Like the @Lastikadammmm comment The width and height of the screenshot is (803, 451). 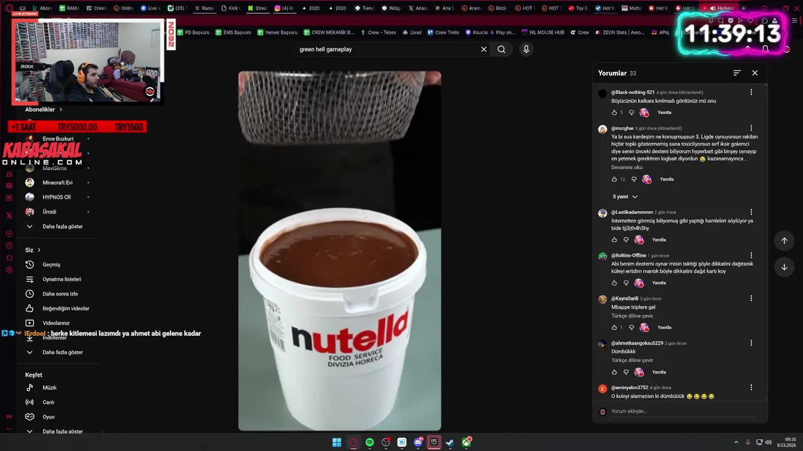point(614,240)
